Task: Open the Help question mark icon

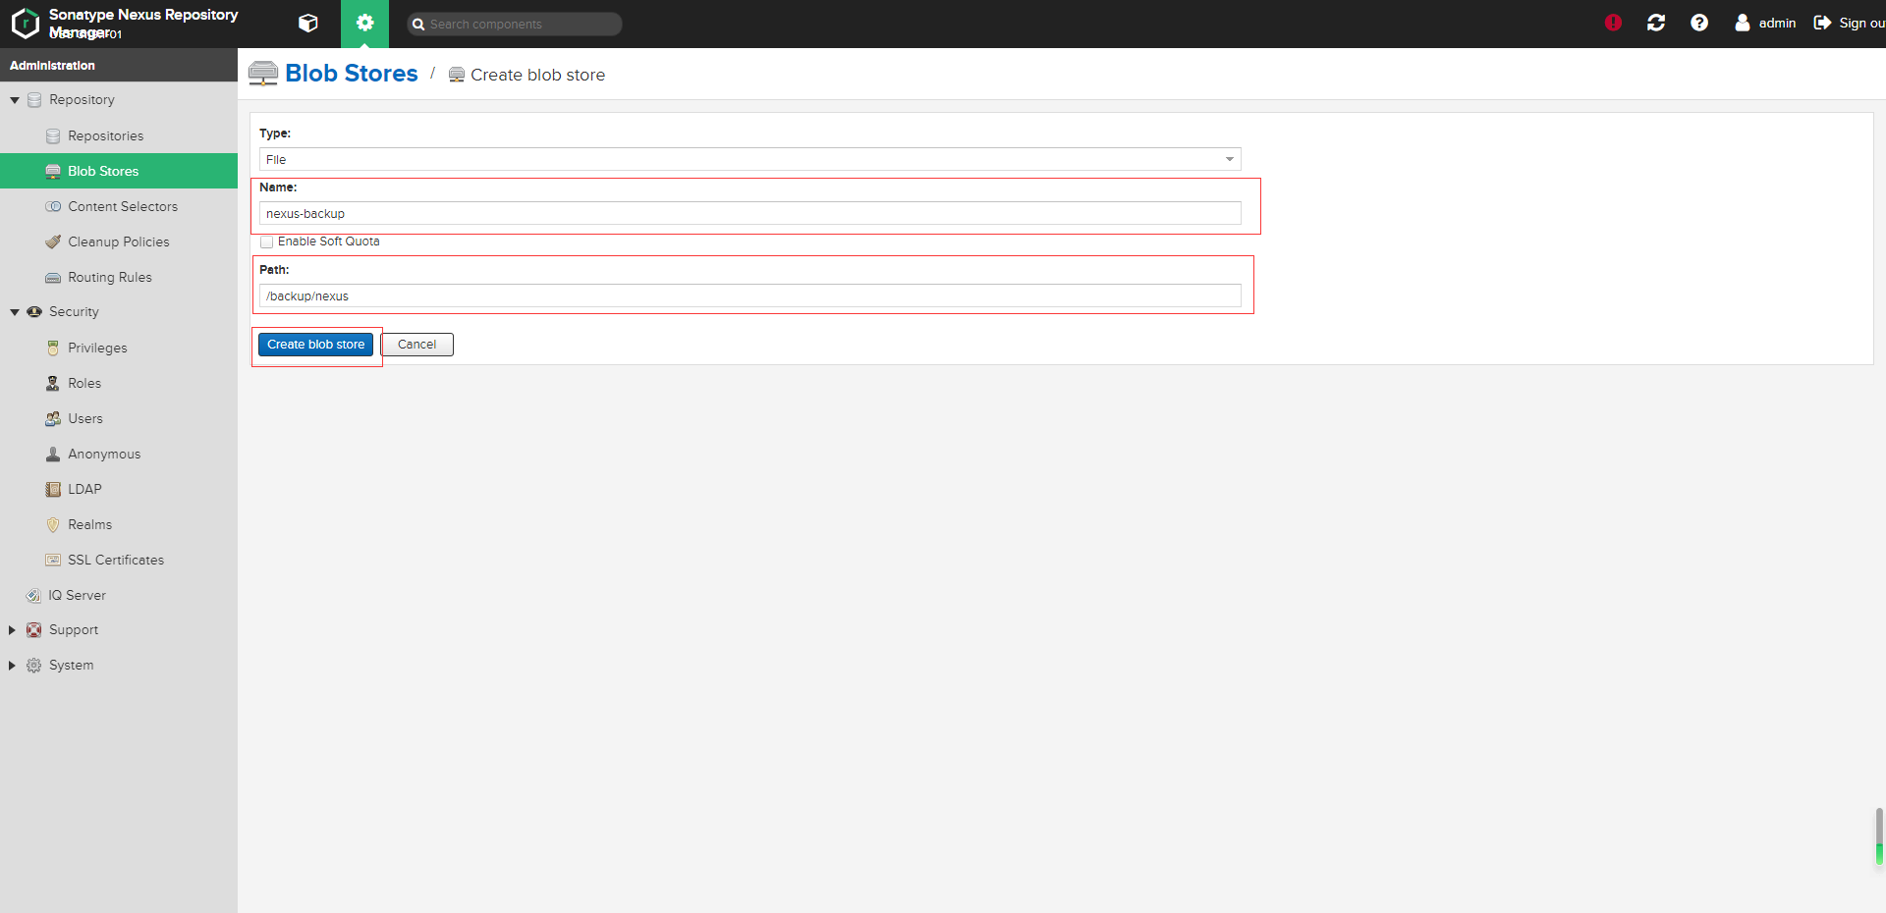Action: (x=1699, y=23)
